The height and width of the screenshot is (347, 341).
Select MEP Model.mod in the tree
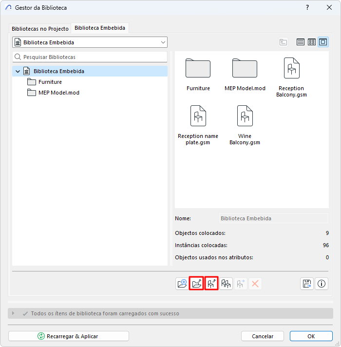point(59,93)
